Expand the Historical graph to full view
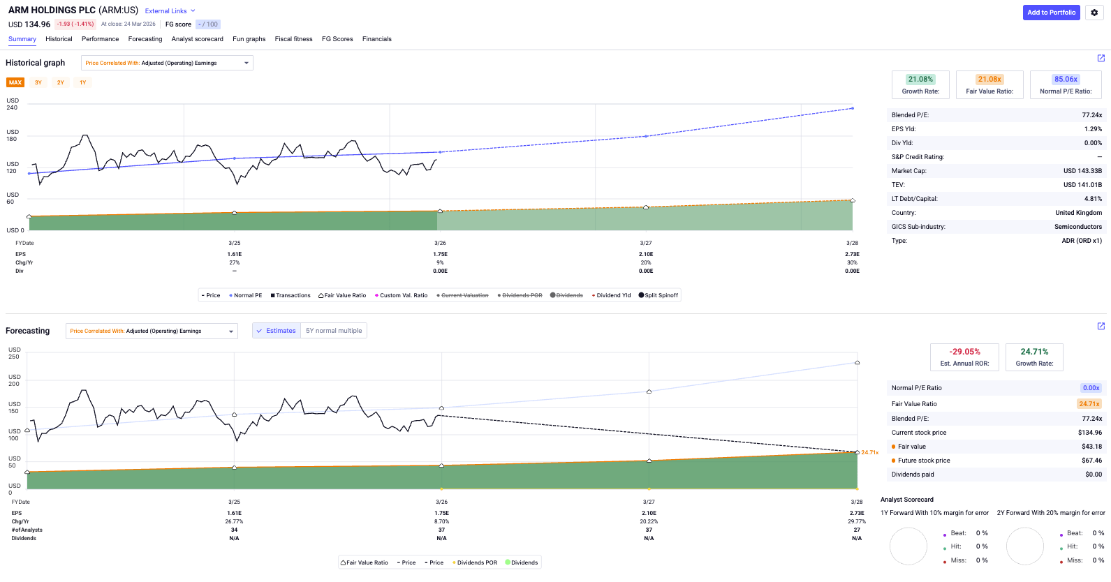 (x=1101, y=59)
